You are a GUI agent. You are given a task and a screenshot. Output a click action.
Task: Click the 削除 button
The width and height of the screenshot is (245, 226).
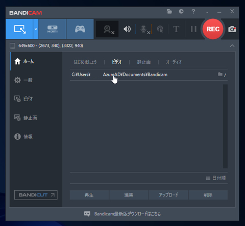tap(208, 195)
